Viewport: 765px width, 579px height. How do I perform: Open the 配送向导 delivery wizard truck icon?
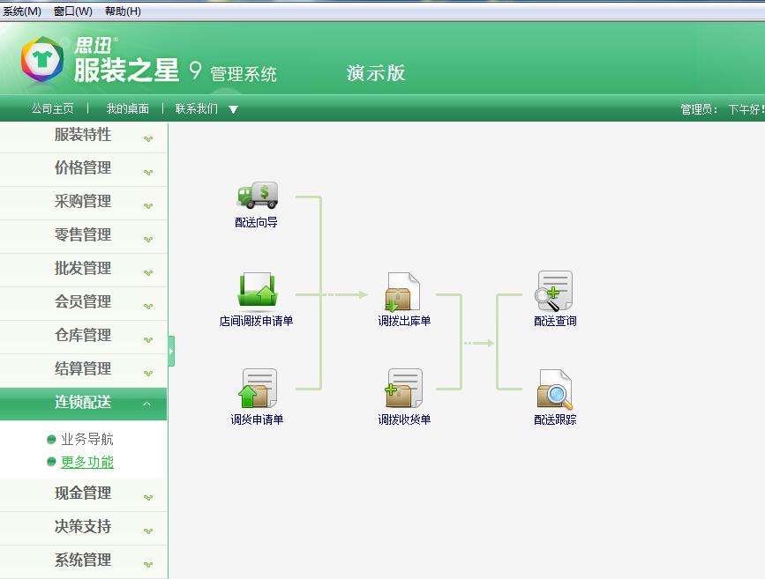pyautogui.click(x=258, y=196)
